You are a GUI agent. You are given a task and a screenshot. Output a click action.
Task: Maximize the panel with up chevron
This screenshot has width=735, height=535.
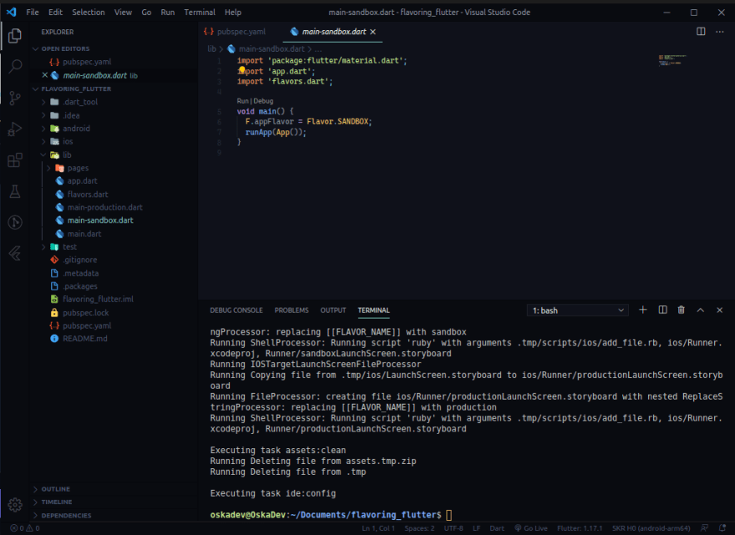tap(700, 310)
